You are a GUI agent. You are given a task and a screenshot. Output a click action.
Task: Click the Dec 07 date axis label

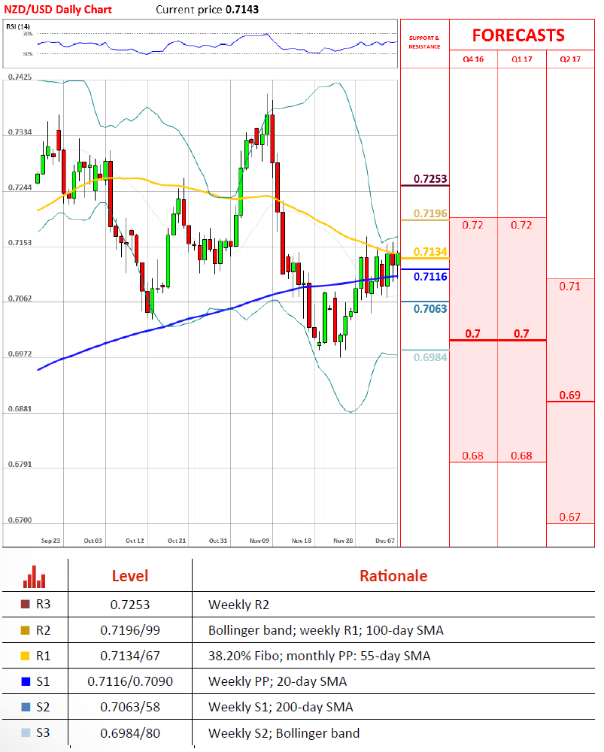tap(385, 541)
